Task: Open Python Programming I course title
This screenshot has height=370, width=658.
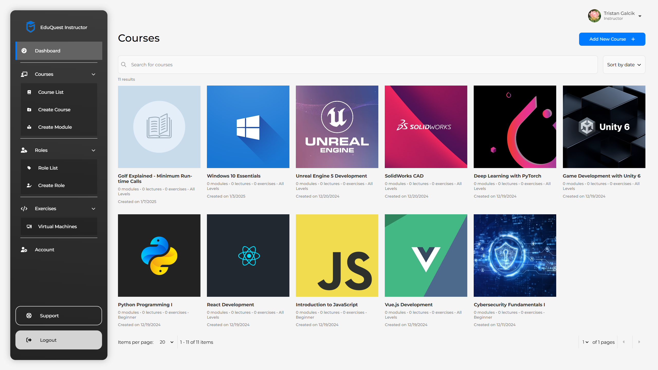Action: click(x=145, y=304)
